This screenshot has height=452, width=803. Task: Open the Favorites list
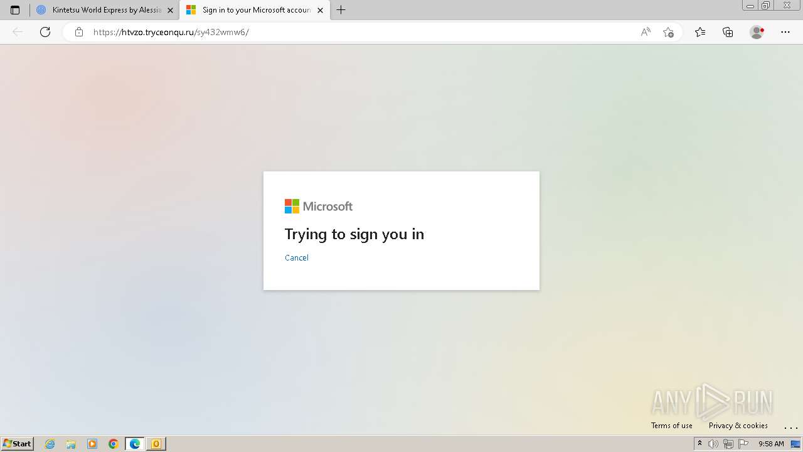pos(700,32)
